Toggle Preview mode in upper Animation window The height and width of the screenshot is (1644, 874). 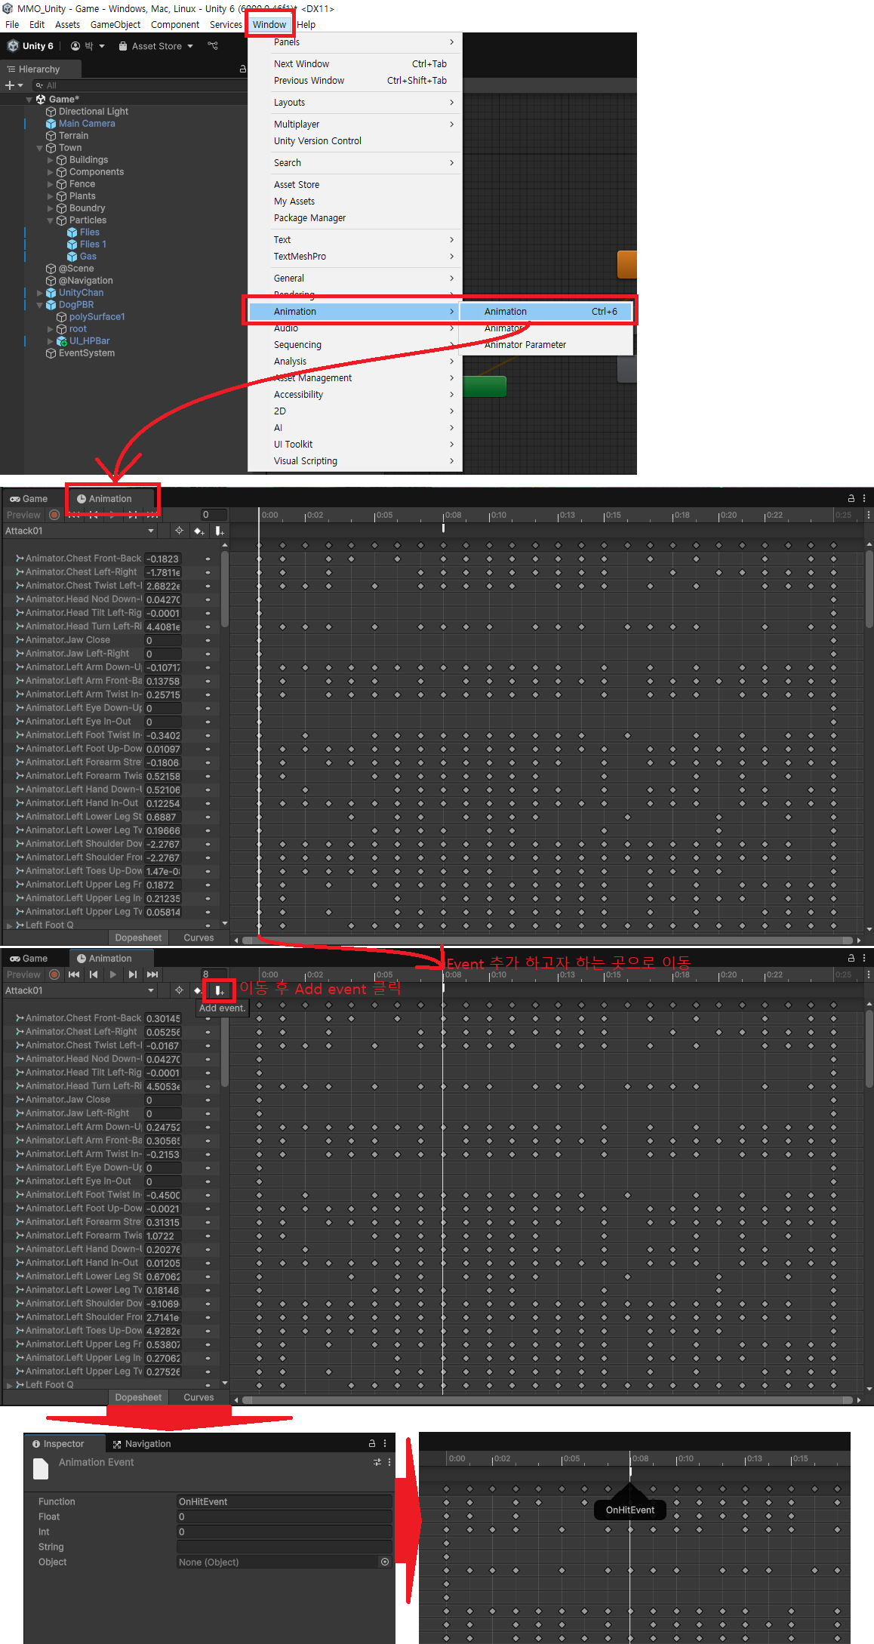point(23,515)
